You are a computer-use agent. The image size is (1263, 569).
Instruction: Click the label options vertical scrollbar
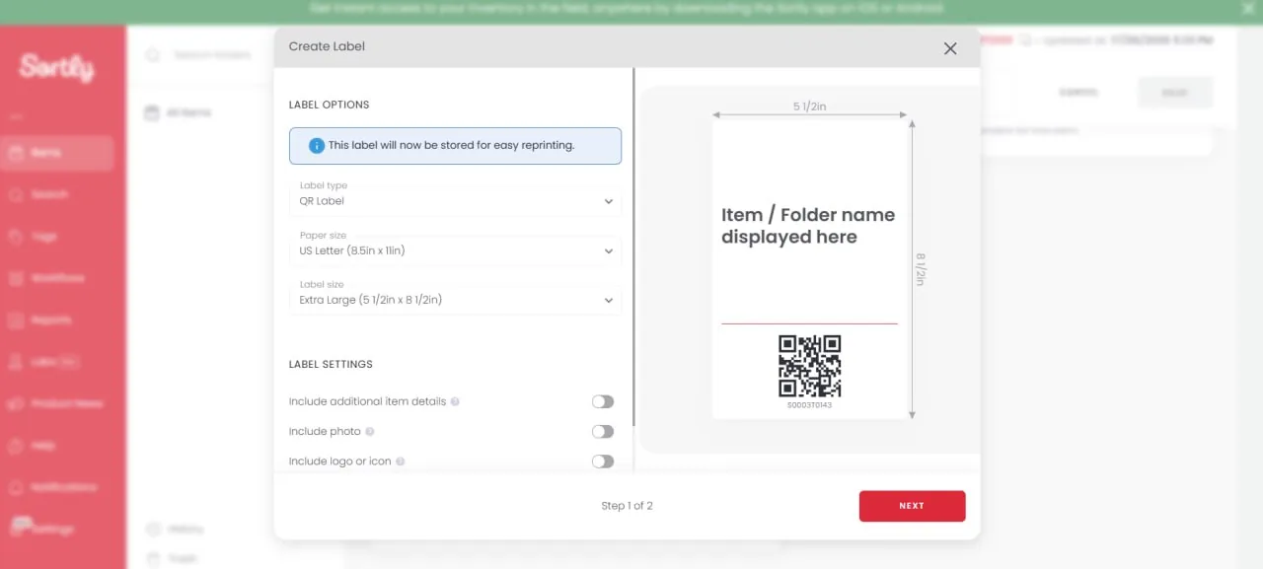pyautogui.click(x=633, y=247)
